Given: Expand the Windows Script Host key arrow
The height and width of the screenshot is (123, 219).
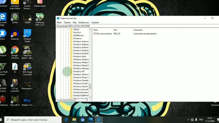Looking at the screenshot, I should click(68, 83).
